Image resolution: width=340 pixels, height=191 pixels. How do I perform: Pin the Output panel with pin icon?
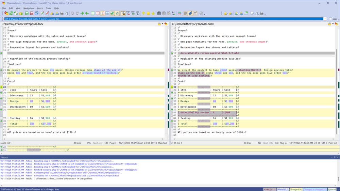(335, 157)
